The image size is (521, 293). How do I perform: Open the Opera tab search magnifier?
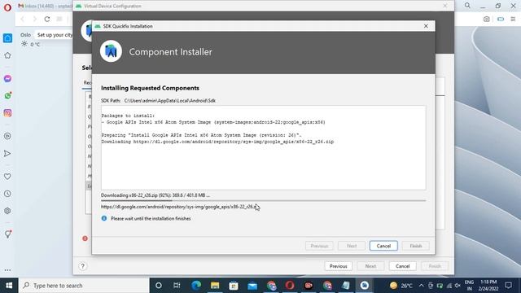tap(467, 6)
